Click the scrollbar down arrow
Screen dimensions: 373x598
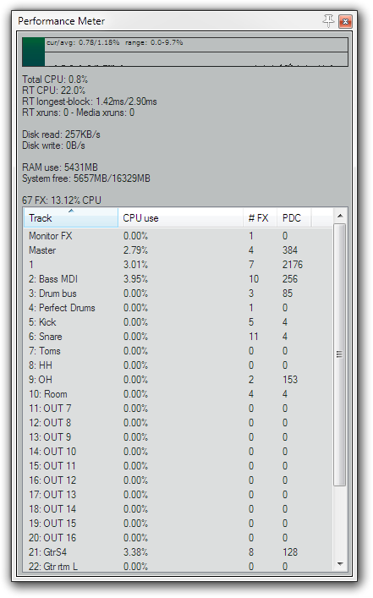tap(340, 564)
